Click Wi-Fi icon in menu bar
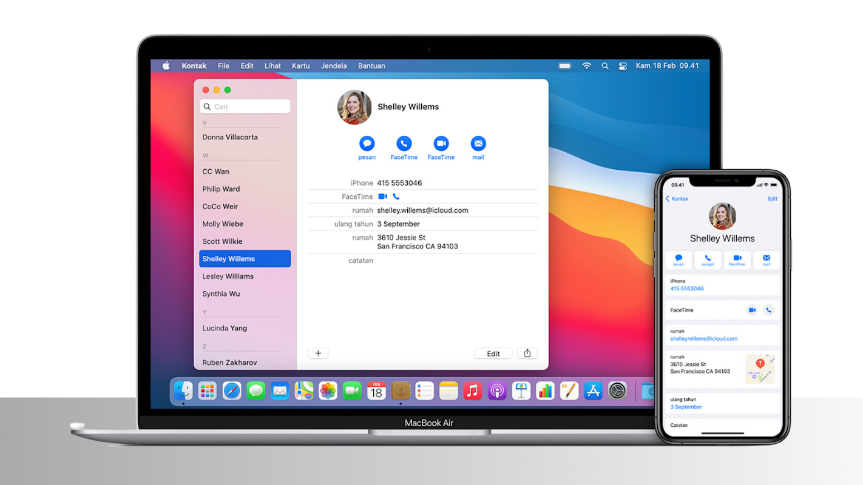The height and width of the screenshot is (485, 863). point(586,65)
